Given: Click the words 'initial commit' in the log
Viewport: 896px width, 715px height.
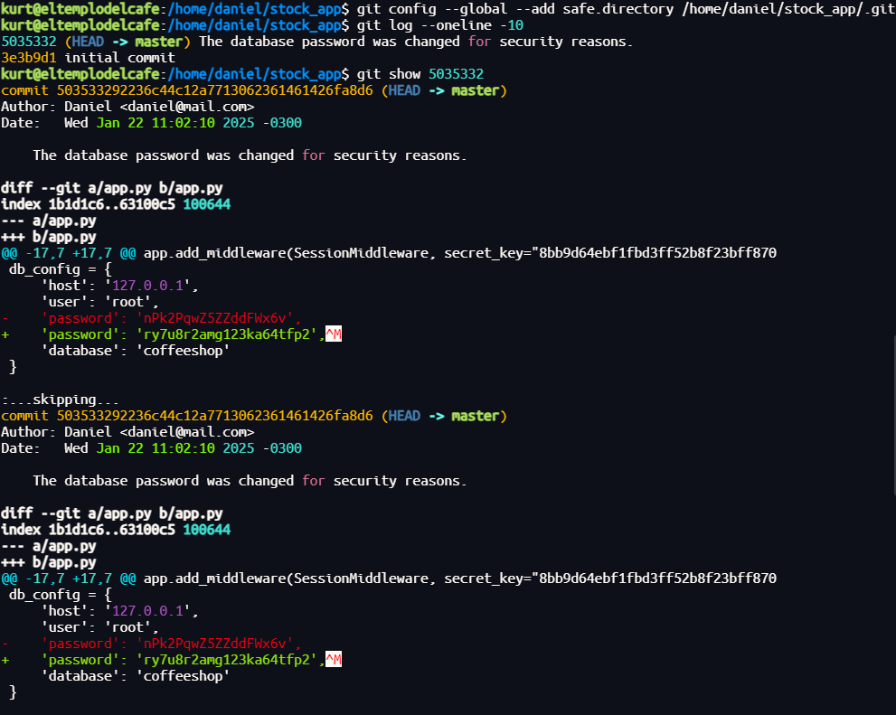Looking at the screenshot, I should point(119,58).
